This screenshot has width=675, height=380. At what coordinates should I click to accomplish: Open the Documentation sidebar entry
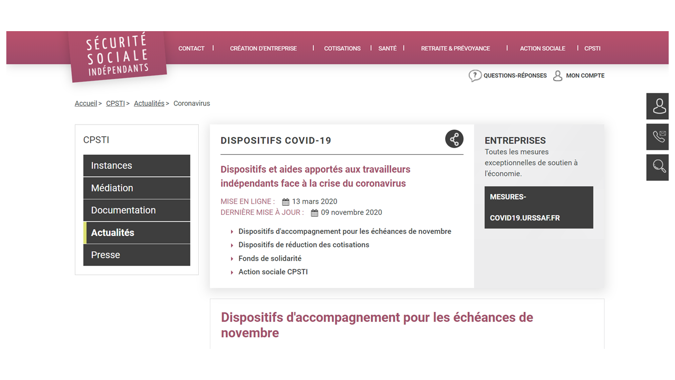[137, 210]
